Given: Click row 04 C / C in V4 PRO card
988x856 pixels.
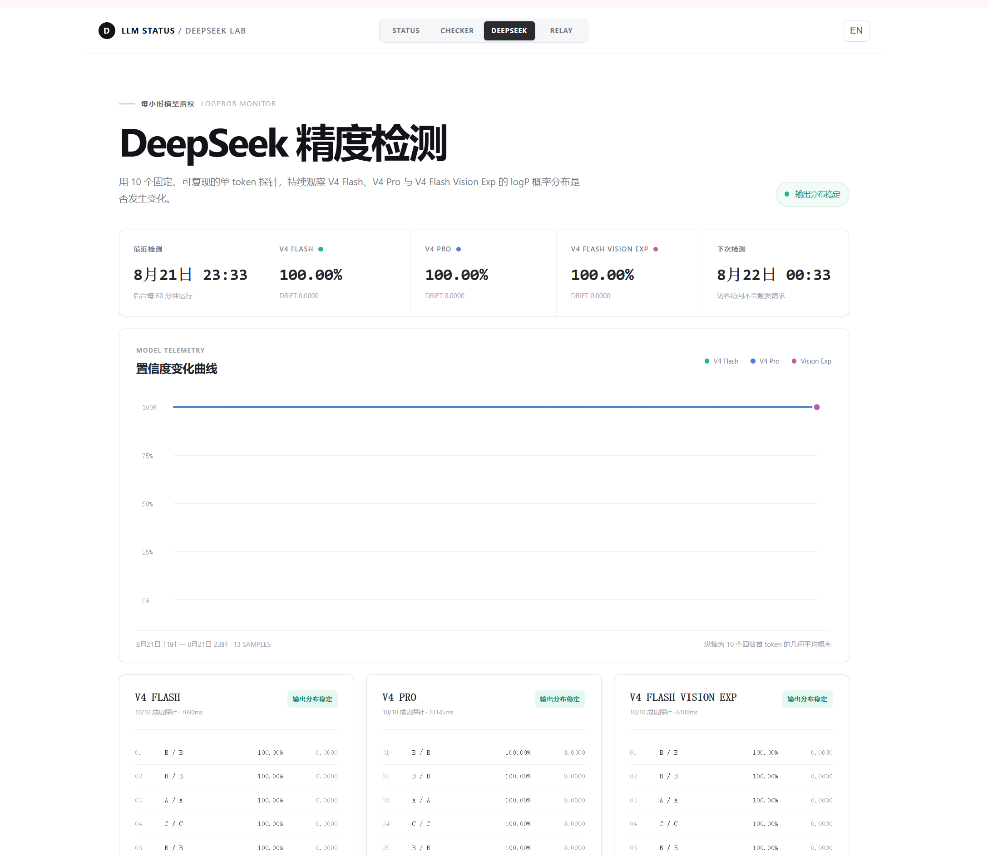Looking at the screenshot, I should pyautogui.click(x=484, y=824).
